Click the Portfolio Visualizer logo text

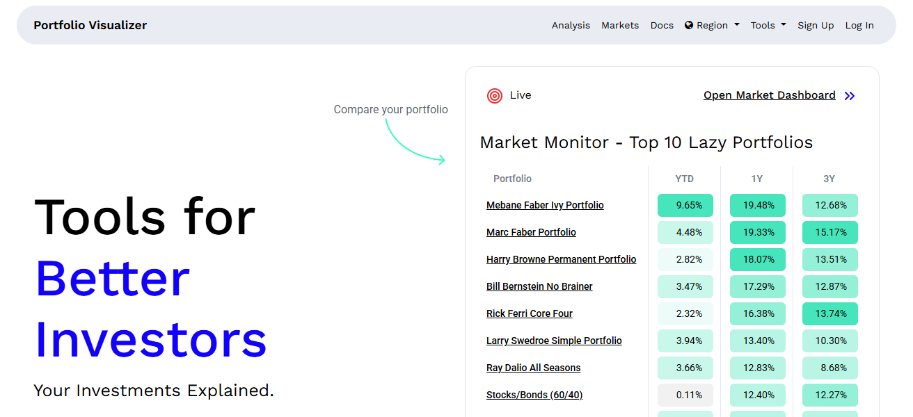point(90,25)
